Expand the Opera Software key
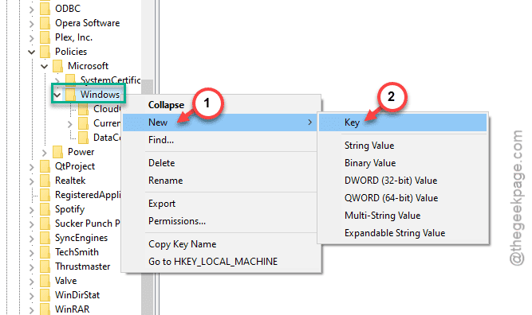The image size is (532, 315). [32, 24]
